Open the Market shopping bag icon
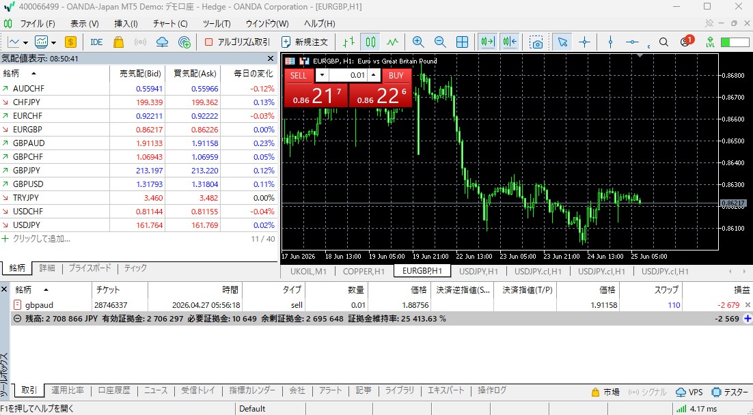This screenshot has height=415, width=753. [x=118, y=42]
